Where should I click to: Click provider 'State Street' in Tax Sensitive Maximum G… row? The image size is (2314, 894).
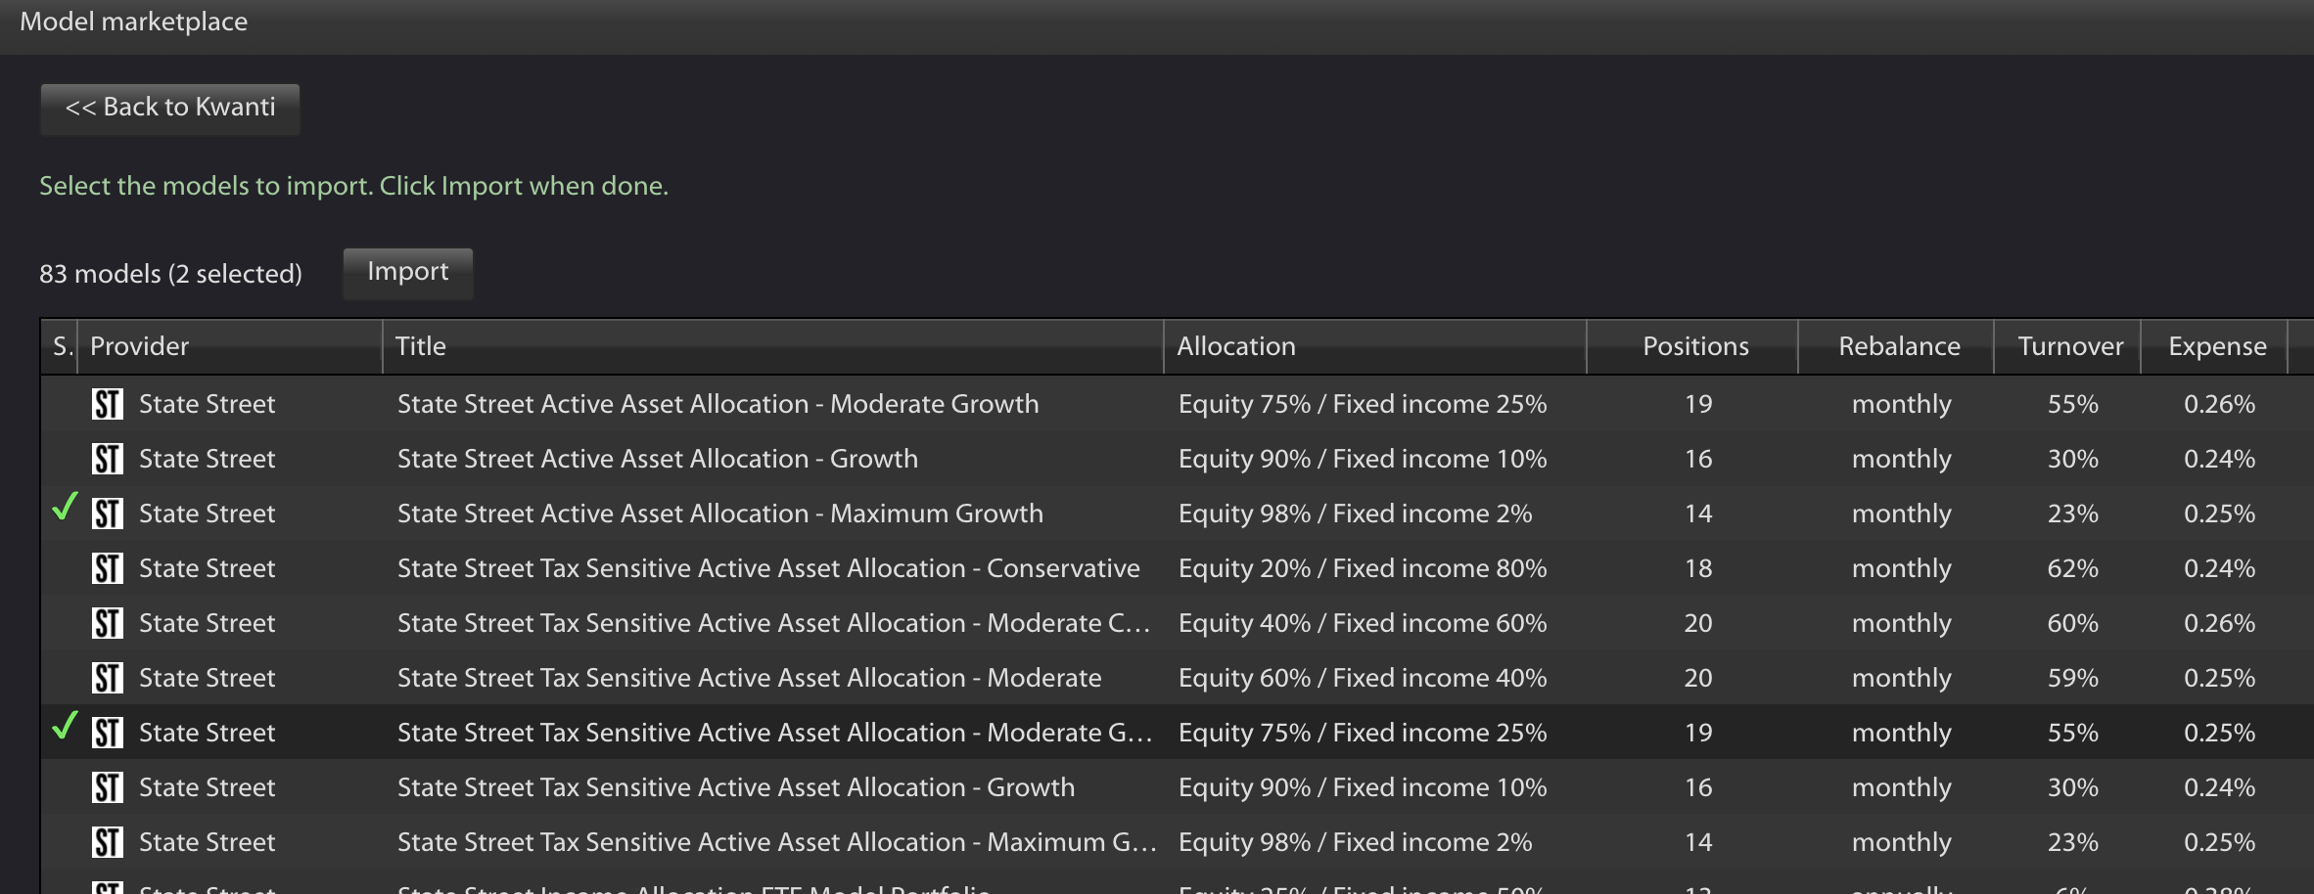(x=208, y=842)
